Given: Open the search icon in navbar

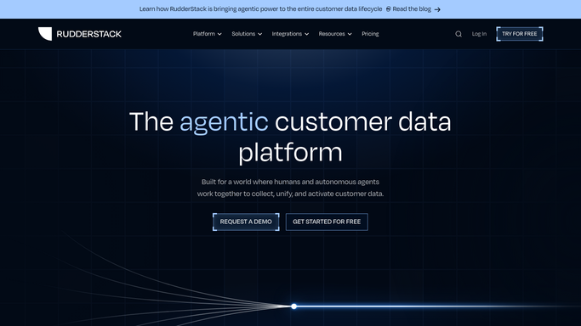Looking at the screenshot, I should pyautogui.click(x=459, y=34).
